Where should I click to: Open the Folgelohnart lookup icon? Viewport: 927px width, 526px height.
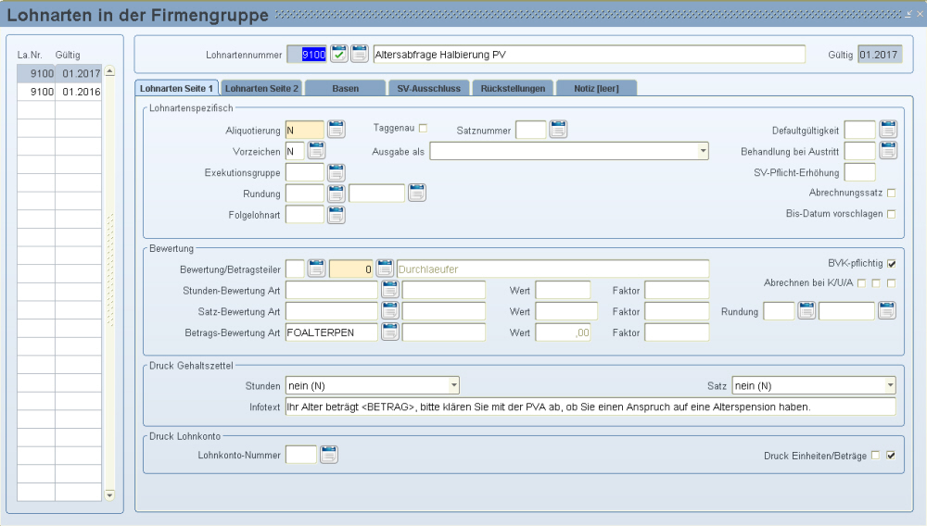tap(337, 215)
